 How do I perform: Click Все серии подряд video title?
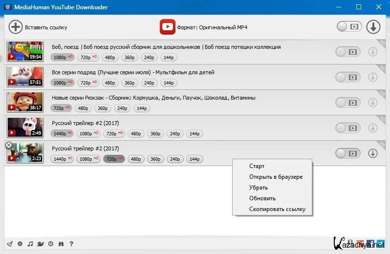pyautogui.click(x=133, y=72)
